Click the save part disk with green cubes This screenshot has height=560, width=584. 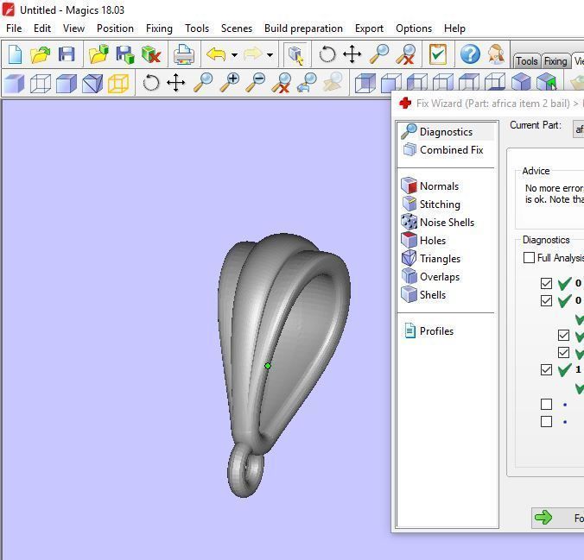click(x=124, y=54)
